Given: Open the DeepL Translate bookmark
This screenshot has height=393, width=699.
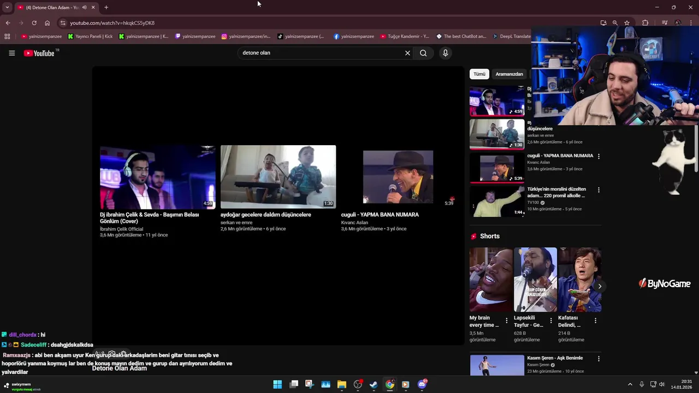Looking at the screenshot, I should click(511, 37).
